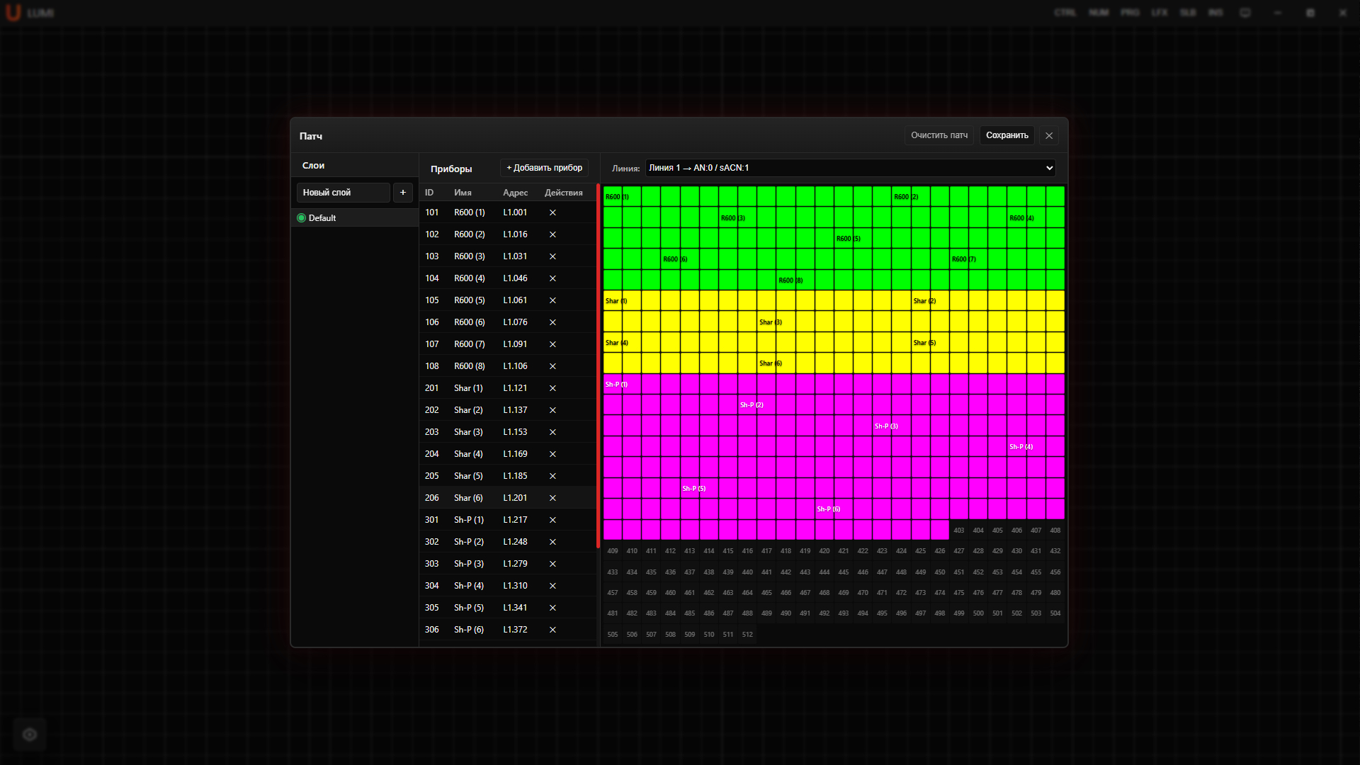Image resolution: width=1360 pixels, height=765 pixels.
Task: Click Очистить патч button
Action: coord(939,135)
